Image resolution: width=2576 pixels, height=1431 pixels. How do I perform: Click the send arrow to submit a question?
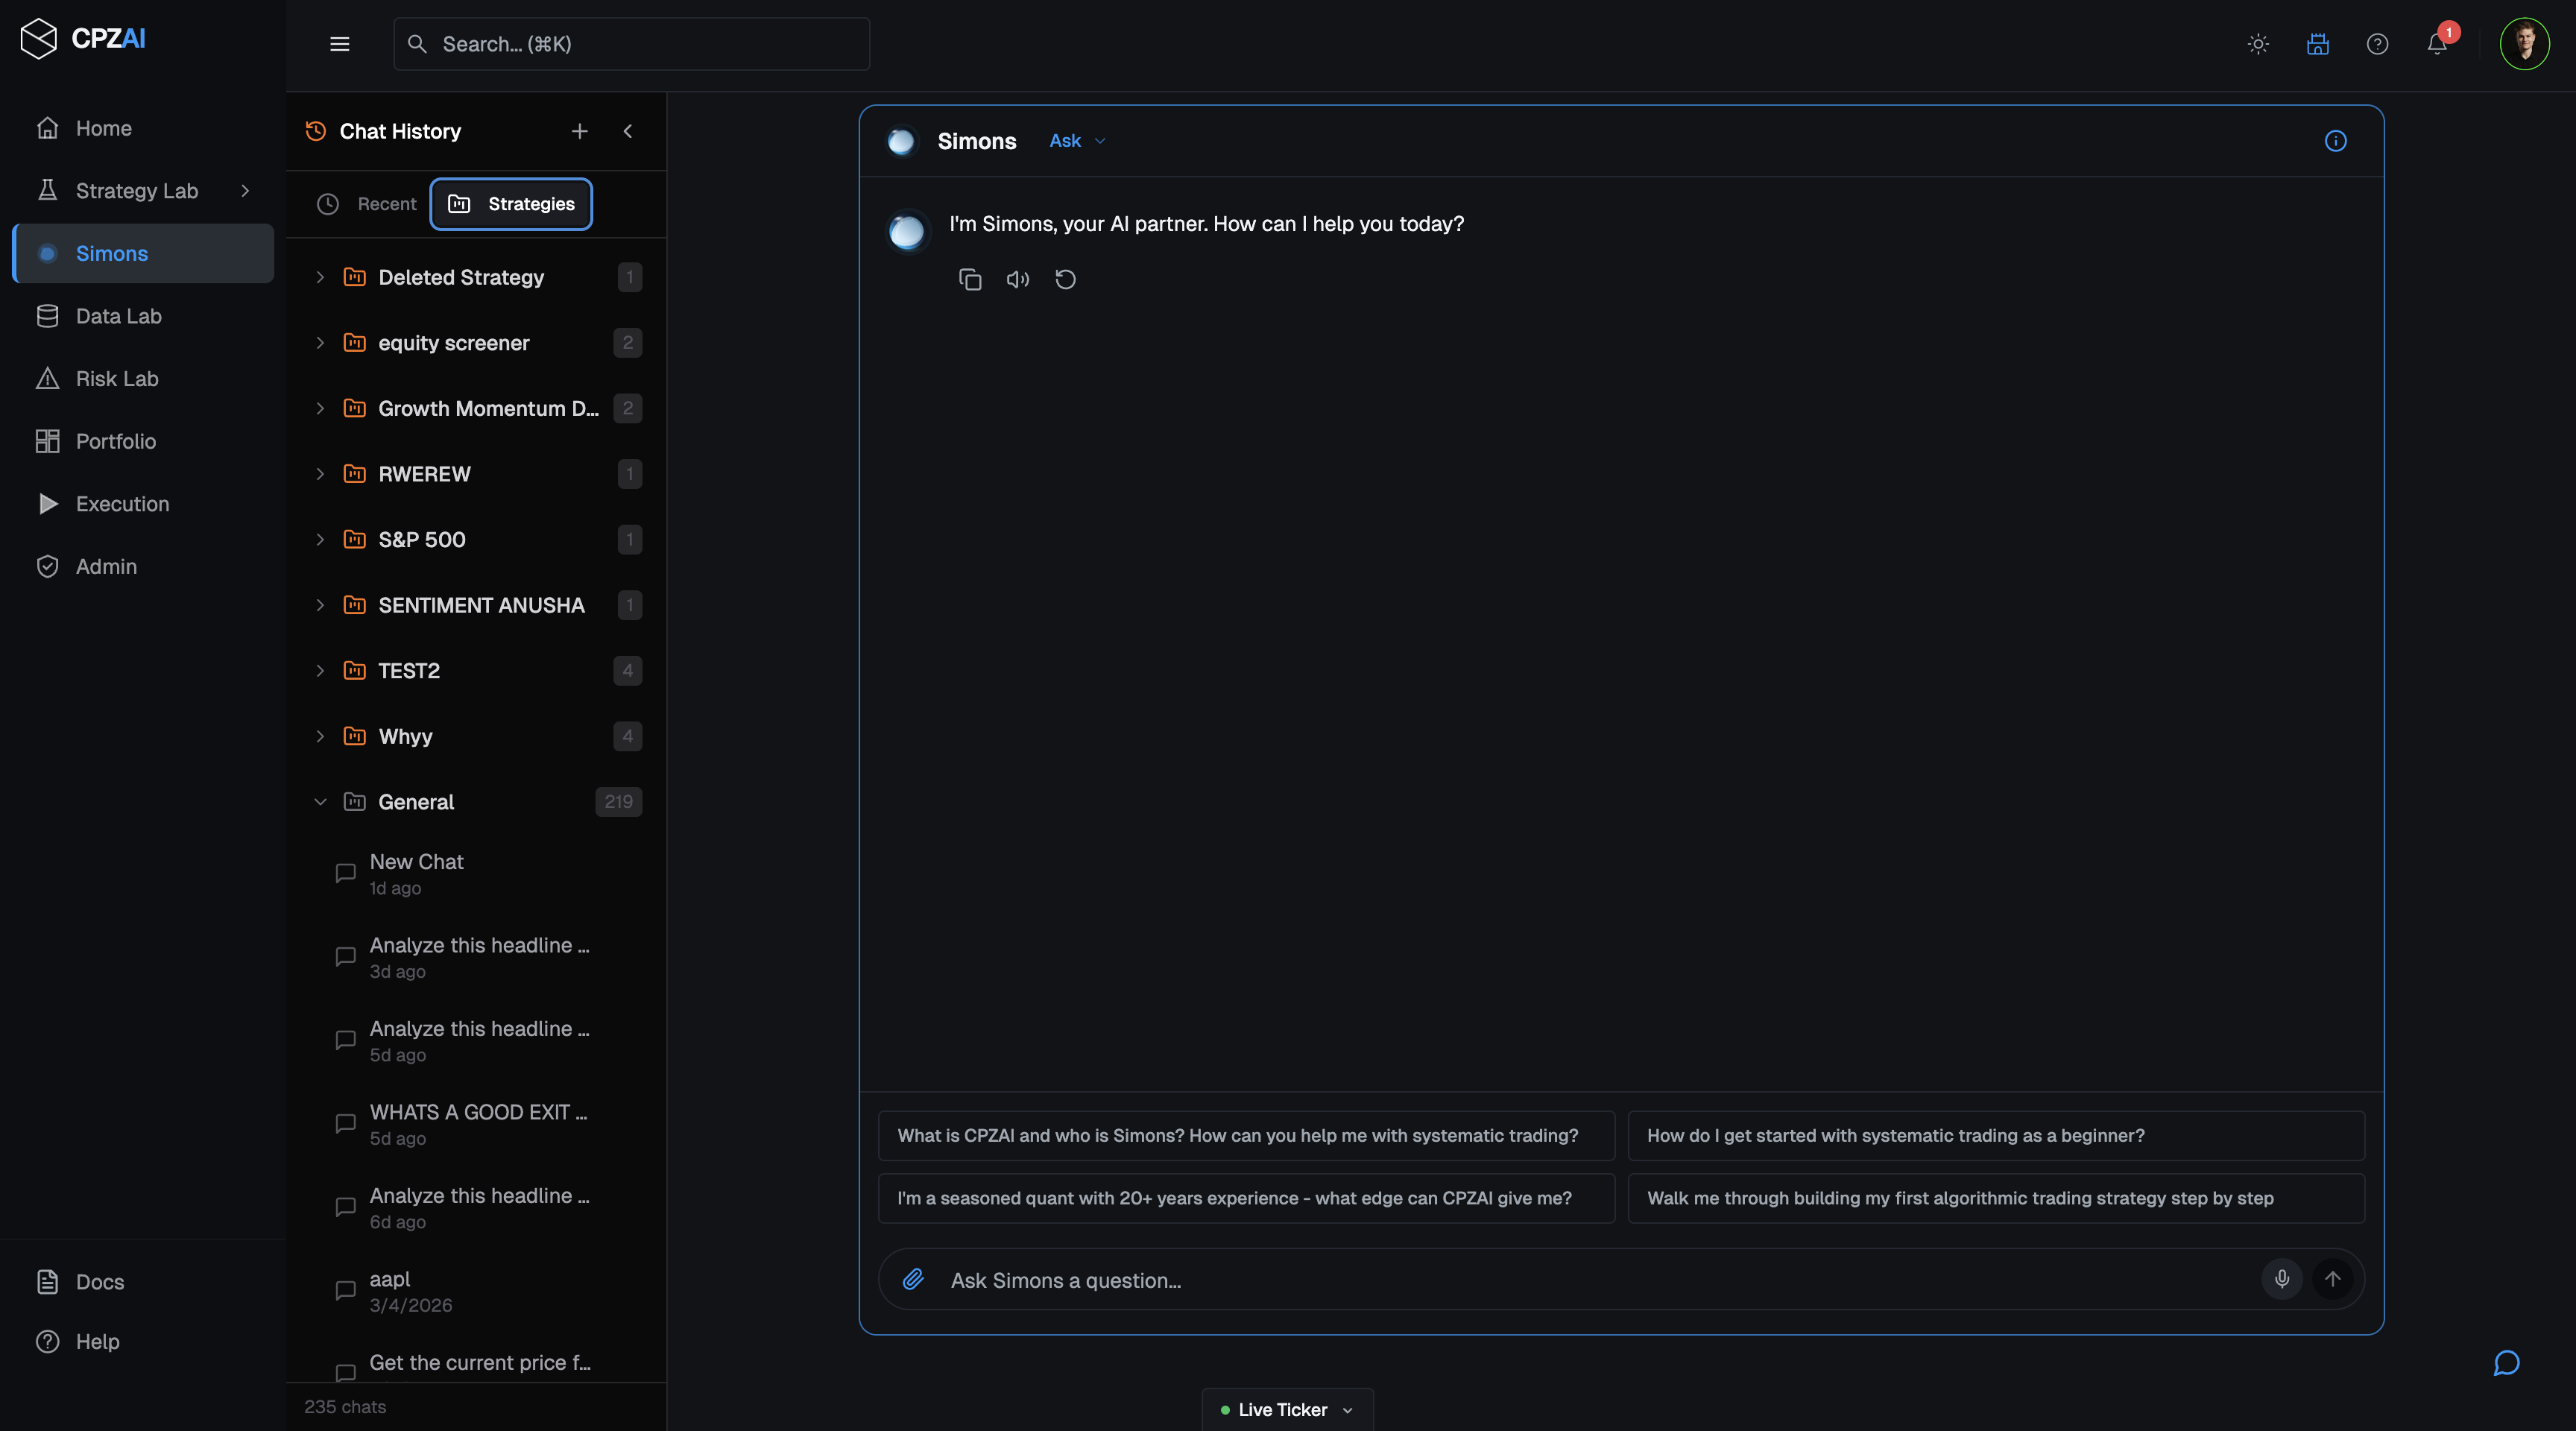pyautogui.click(x=2333, y=1279)
